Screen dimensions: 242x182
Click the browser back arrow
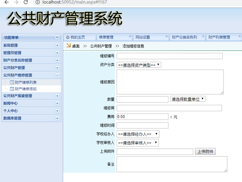pos(7,2)
